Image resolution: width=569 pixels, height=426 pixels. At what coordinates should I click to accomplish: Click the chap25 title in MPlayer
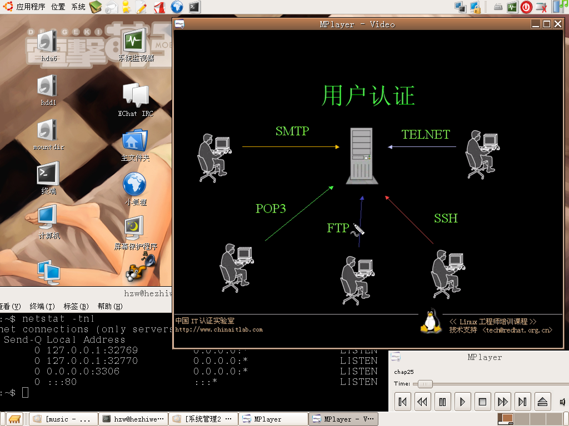pos(403,372)
